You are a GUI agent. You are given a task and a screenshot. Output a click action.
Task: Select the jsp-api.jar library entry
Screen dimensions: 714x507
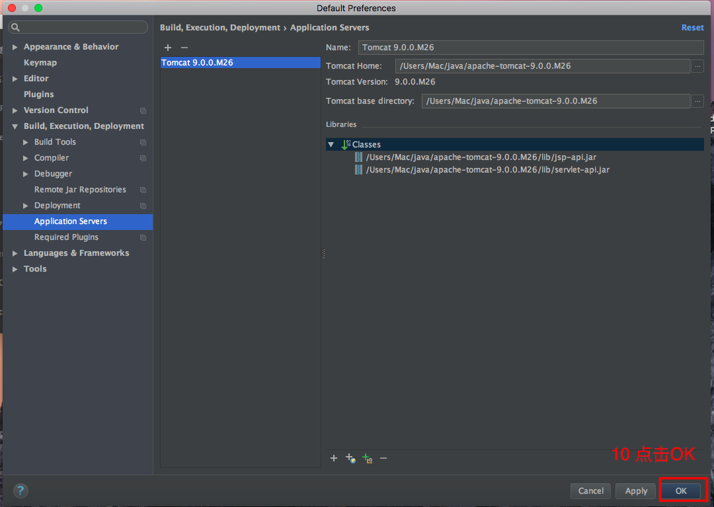click(x=481, y=157)
